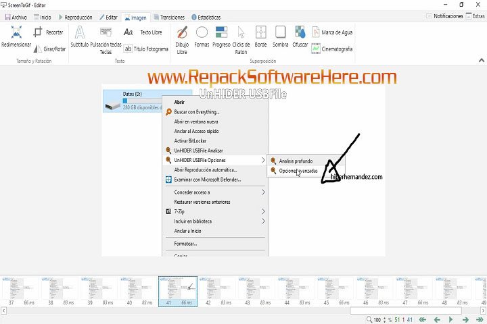This screenshot has height=324, width=487.
Task: Select frame 45 thumbnail
Action: 335,292
